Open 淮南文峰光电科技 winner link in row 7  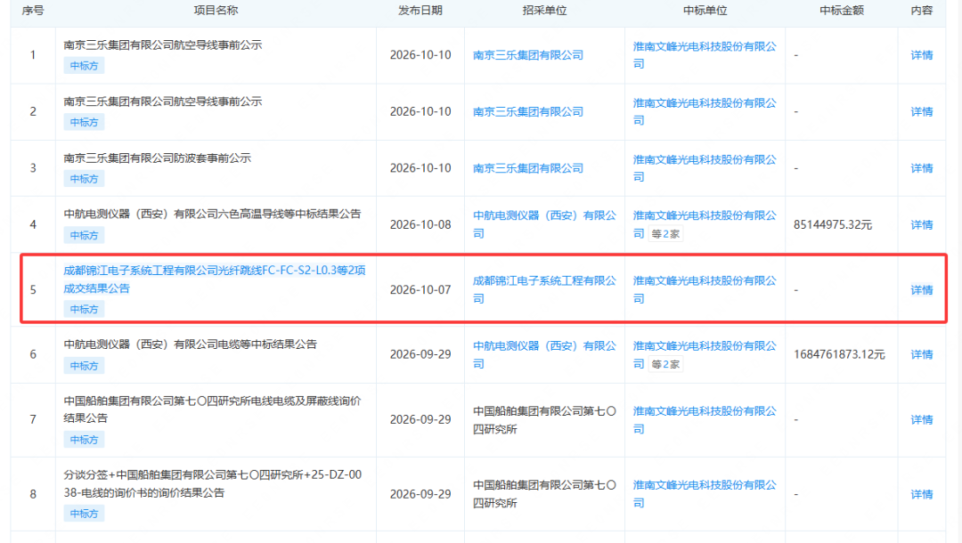click(x=705, y=420)
